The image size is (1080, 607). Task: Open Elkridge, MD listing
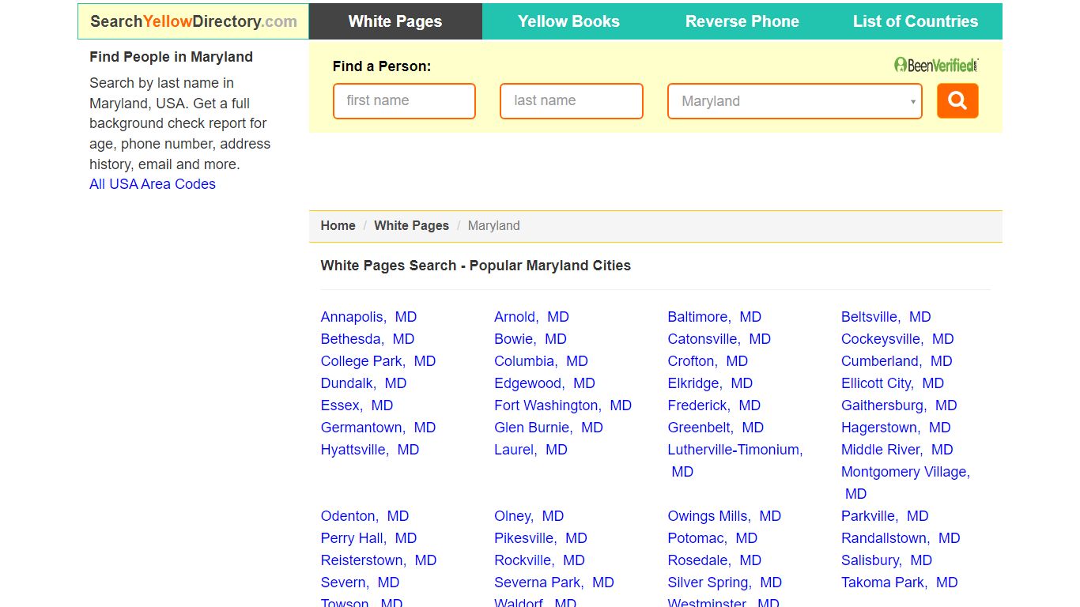pyautogui.click(x=710, y=383)
